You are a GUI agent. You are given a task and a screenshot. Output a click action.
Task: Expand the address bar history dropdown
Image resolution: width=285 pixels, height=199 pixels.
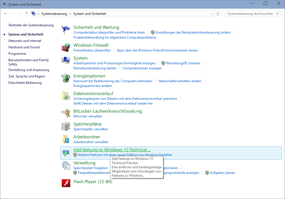point(212,14)
